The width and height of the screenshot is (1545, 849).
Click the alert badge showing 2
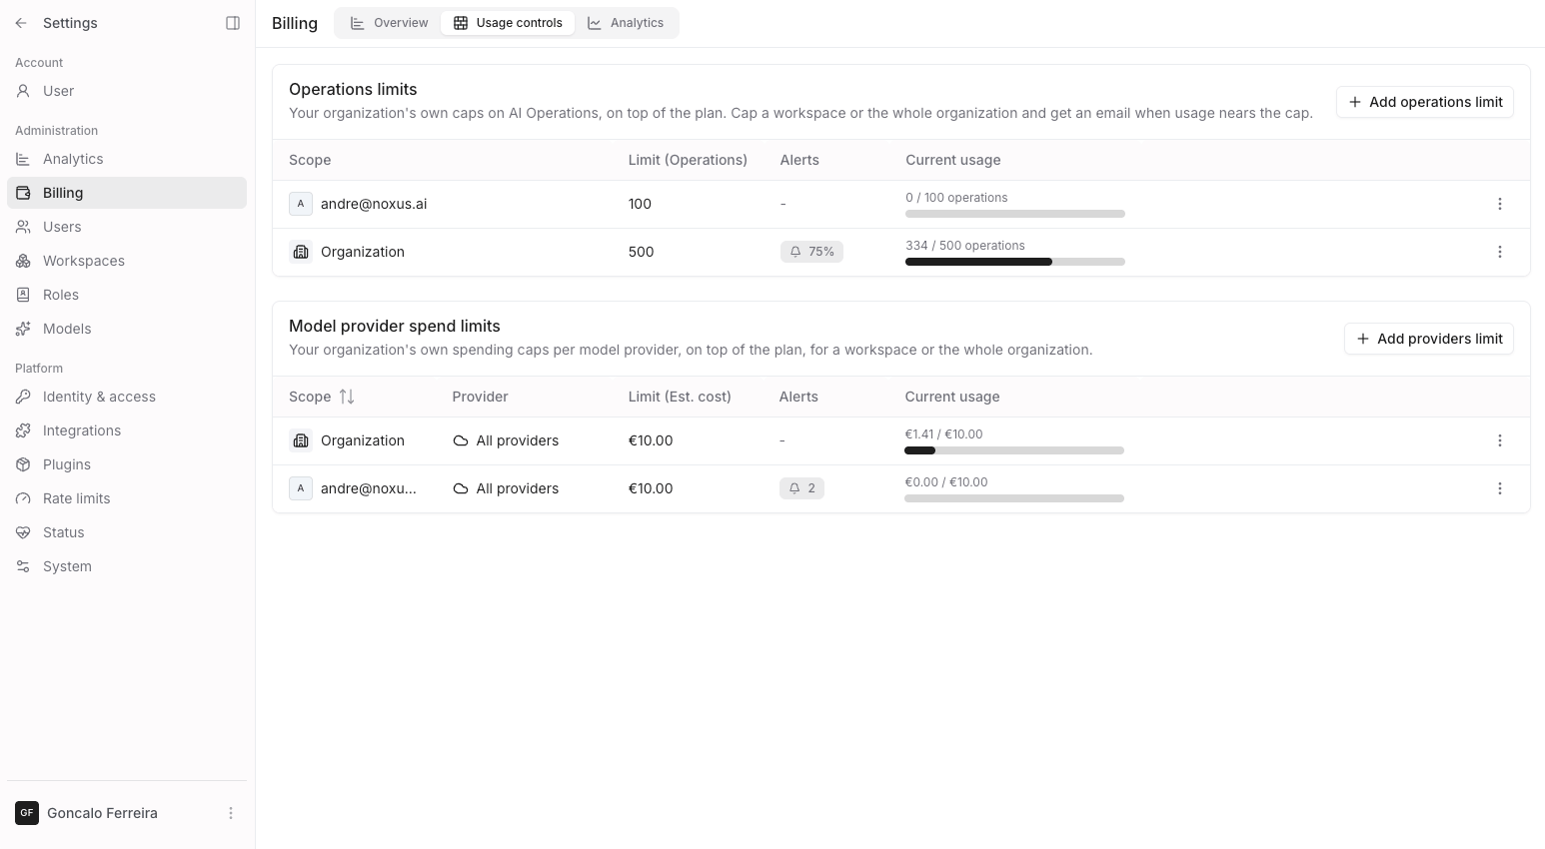pyautogui.click(x=801, y=488)
